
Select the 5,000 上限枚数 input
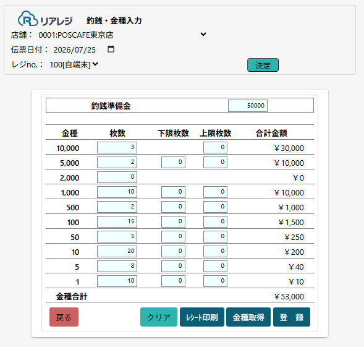click(215, 163)
